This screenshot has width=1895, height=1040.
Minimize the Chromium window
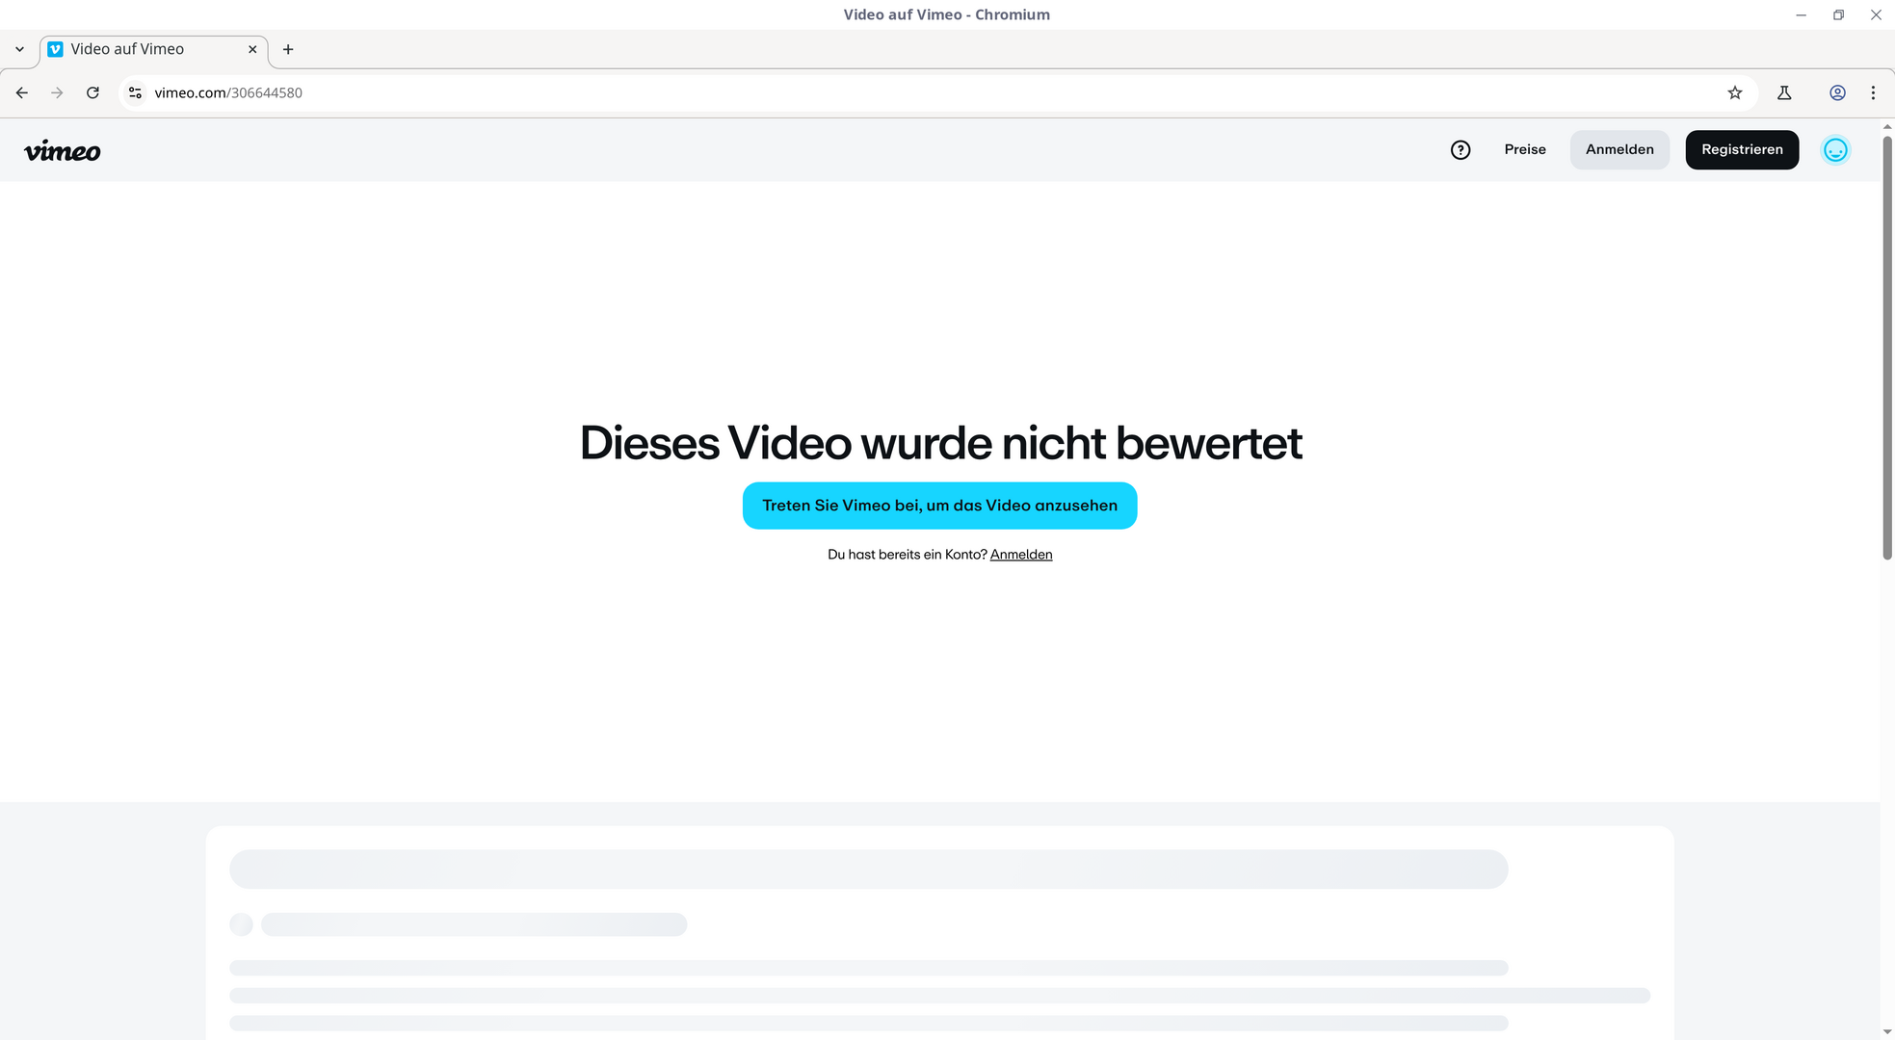coord(1801,14)
